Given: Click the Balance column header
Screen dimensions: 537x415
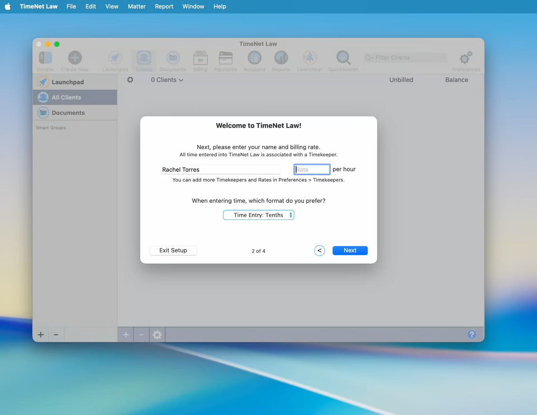Looking at the screenshot, I should 457,80.
